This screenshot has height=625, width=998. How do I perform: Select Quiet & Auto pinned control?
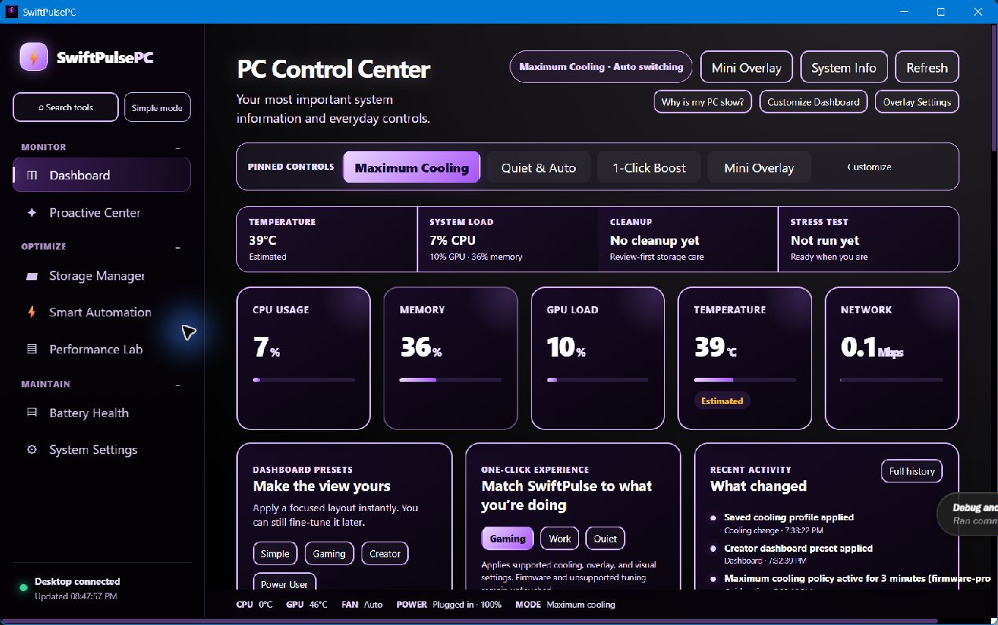(x=539, y=168)
